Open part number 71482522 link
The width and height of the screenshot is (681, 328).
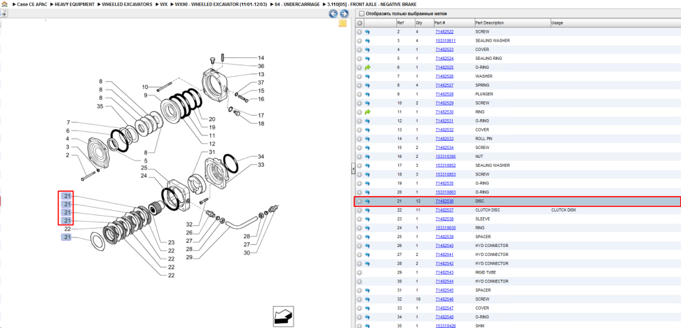444,32
